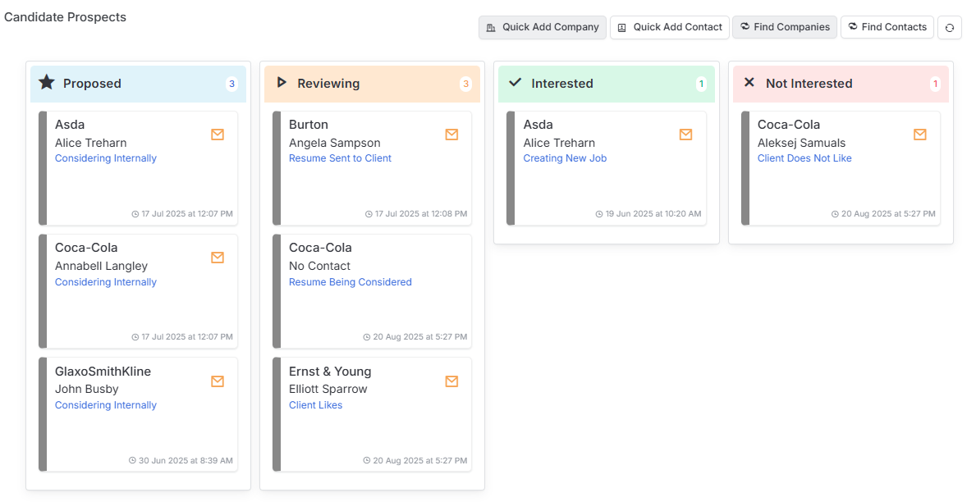Screen dimensions: 976x502
Task: Select the Not Interested column header
Action: click(x=841, y=84)
